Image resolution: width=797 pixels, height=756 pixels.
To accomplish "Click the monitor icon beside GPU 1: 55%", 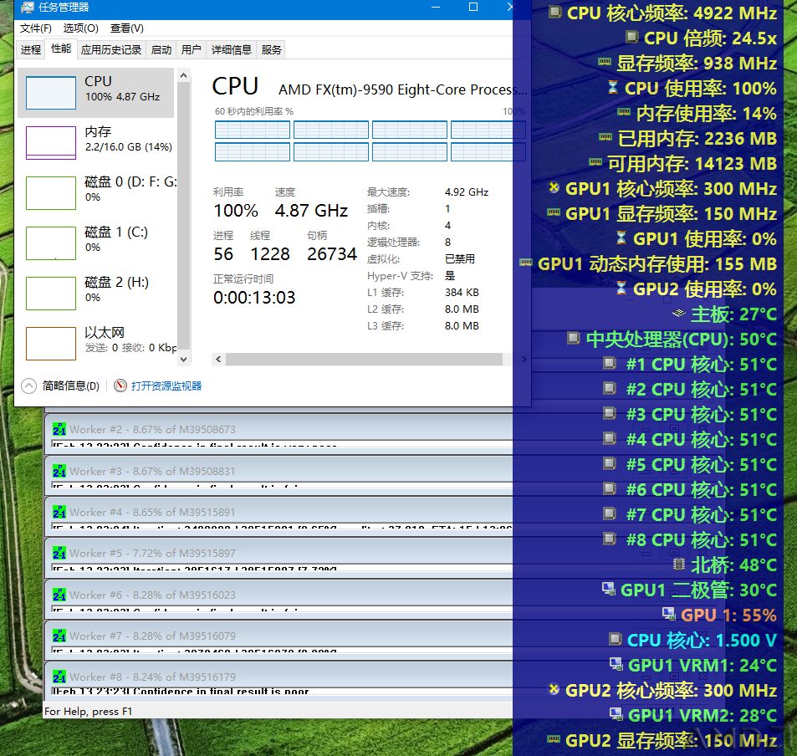I will point(669,614).
